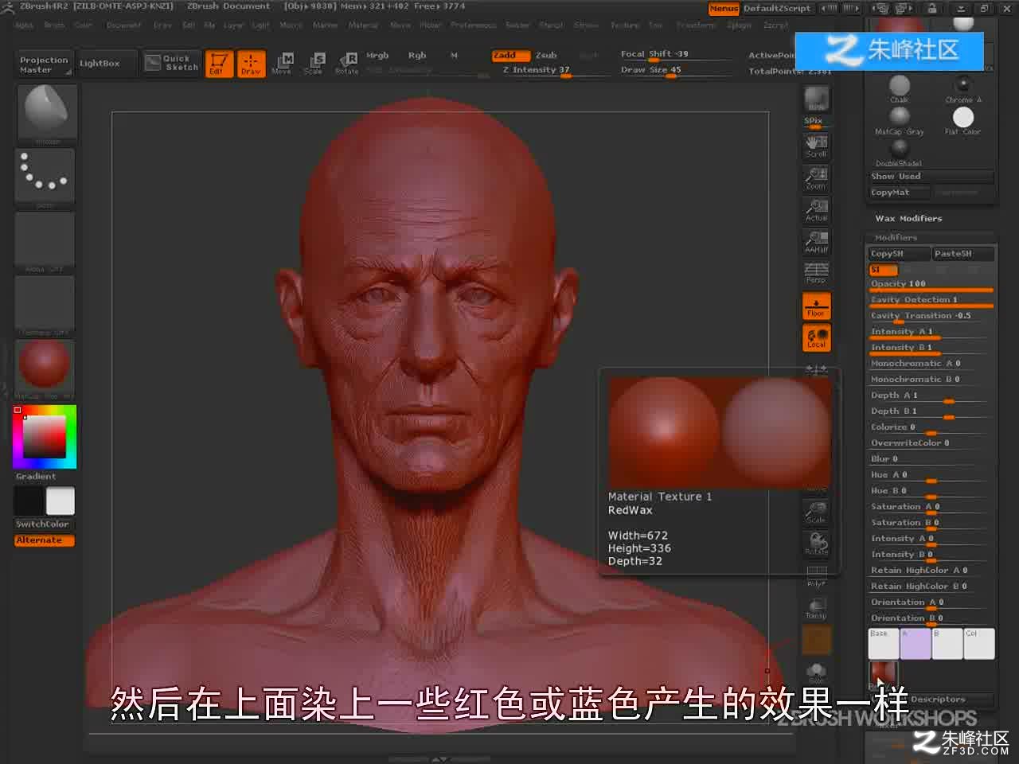Select the S1 shader slot
This screenshot has width=1019, height=764.
pos(883,270)
